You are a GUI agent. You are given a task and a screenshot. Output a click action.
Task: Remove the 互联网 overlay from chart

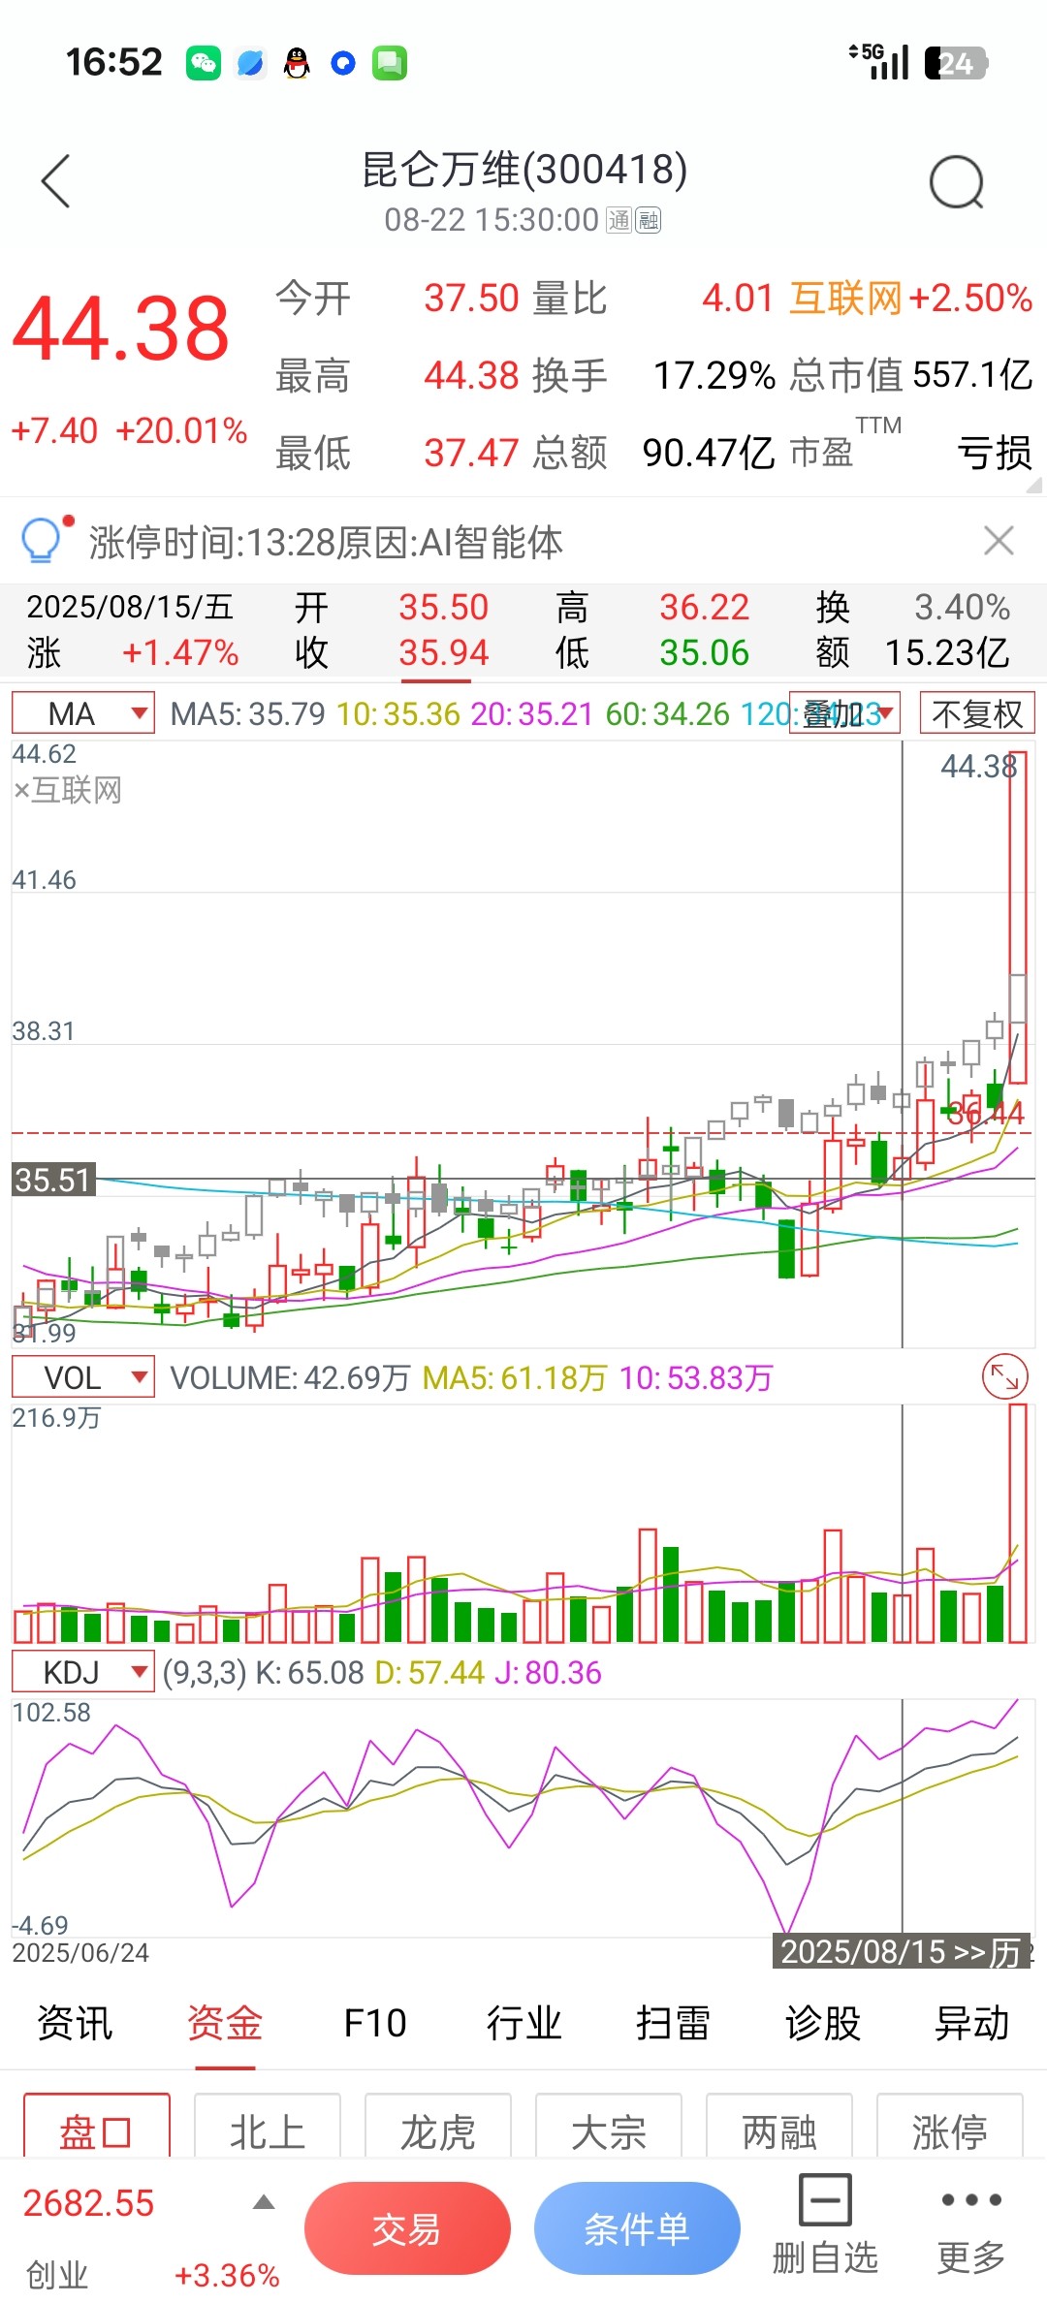point(21,791)
